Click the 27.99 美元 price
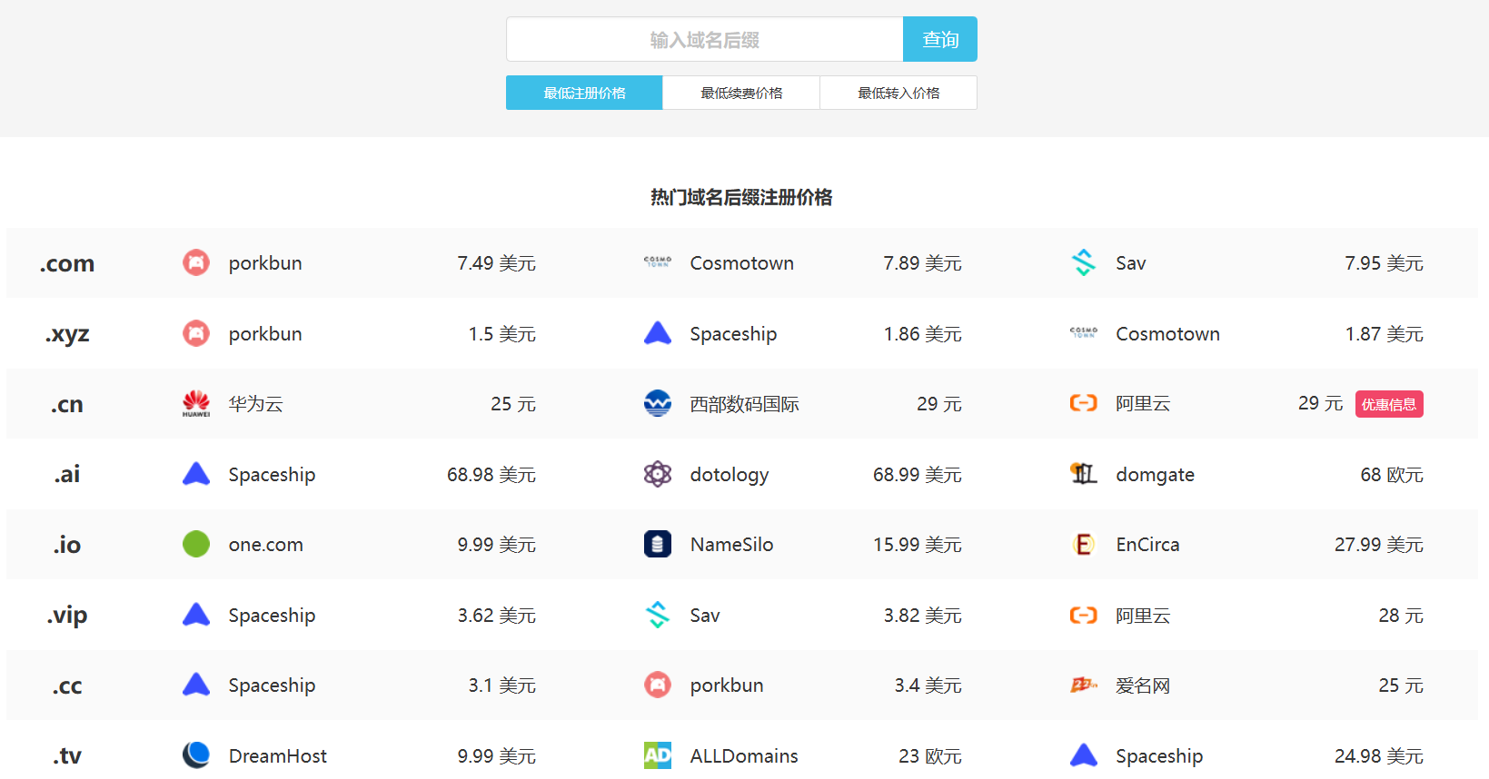This screenshot has height=779, width=1489. pyautogui.click(x=1379, y=545)
